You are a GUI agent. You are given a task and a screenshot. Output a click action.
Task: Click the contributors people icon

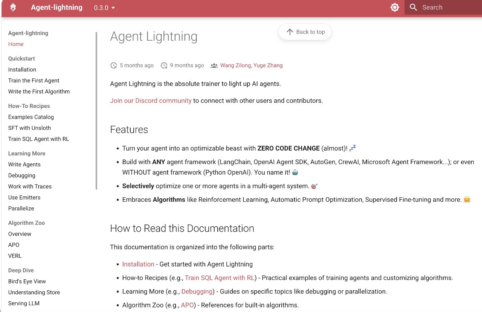(214, 65)
